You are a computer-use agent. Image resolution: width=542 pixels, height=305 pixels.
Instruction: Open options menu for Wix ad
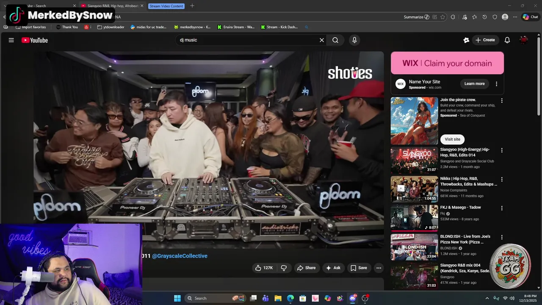(x=497, y=84)
